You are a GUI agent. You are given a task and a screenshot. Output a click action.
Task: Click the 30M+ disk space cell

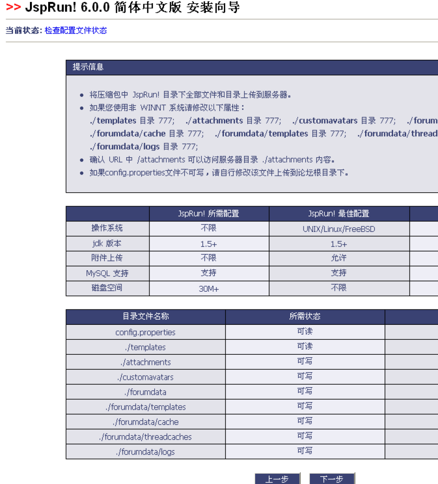208,288
